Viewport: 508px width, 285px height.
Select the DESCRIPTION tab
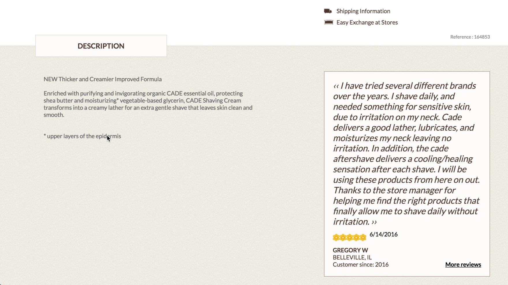tap(101, 46)
